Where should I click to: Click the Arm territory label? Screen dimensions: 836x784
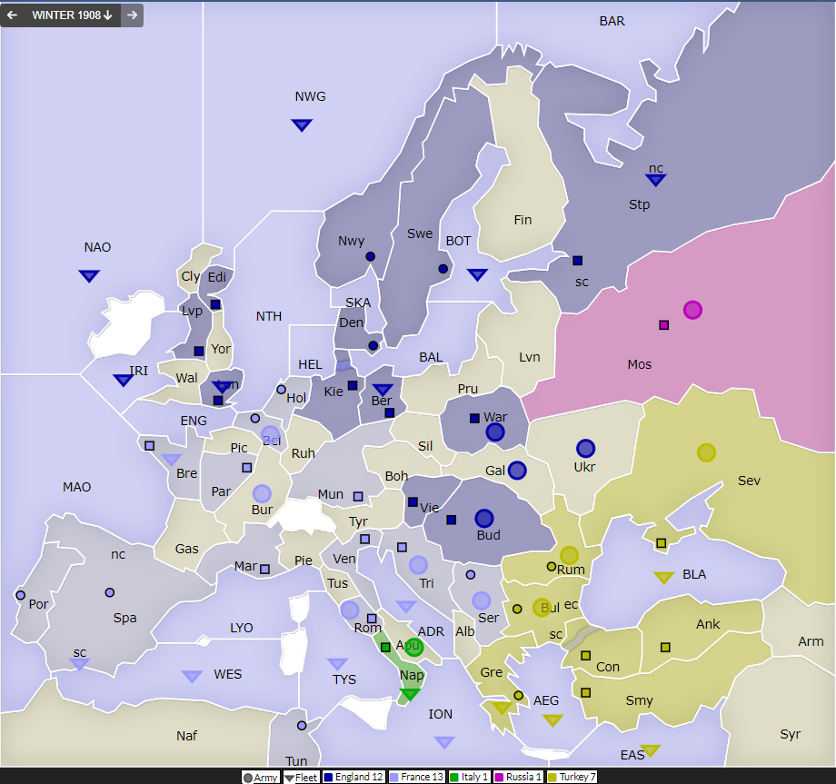point(811,641)
